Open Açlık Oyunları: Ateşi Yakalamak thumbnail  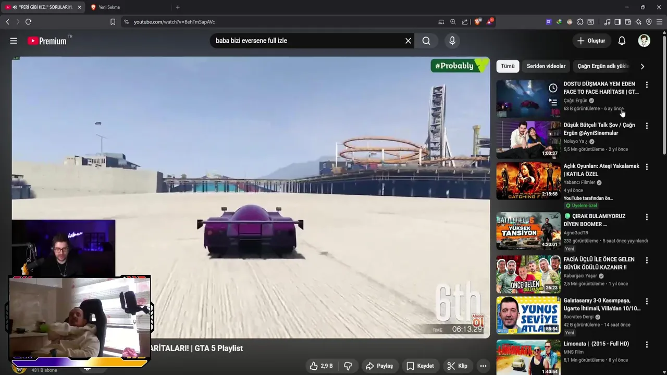tap(528, 181)
